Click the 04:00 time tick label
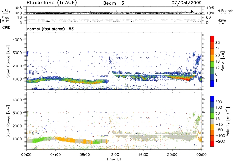The height and width of the screenshot is (161, 233). (56, 155)
